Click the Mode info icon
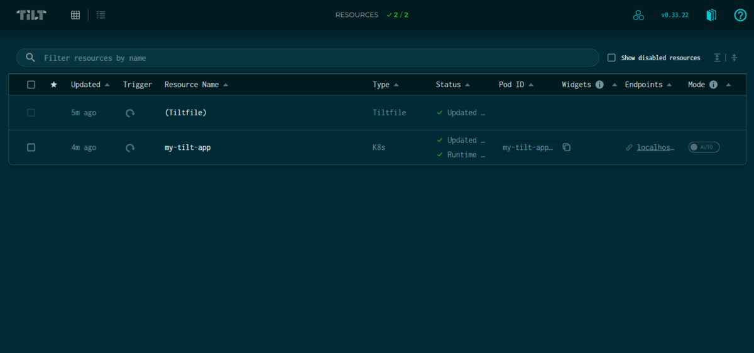 click(713, 85)
